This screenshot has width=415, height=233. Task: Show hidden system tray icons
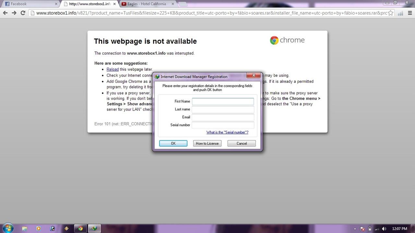click(355, 229)
